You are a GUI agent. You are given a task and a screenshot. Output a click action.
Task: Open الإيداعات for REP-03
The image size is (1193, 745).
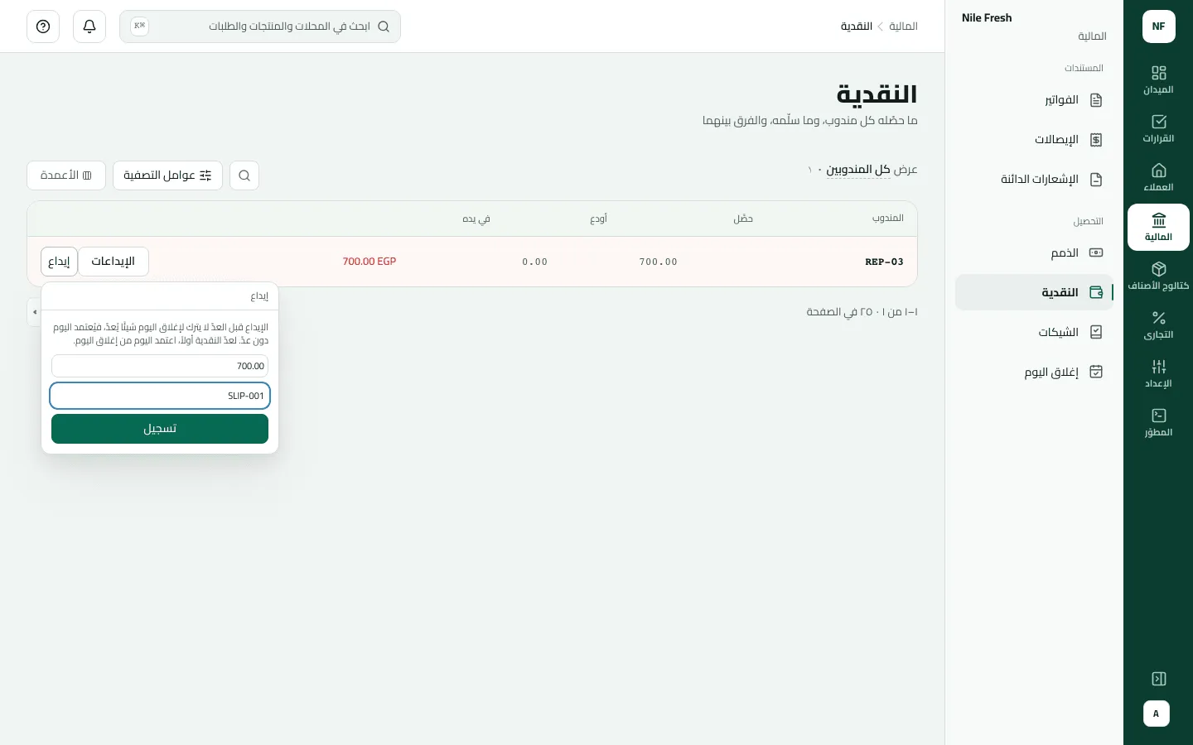pos(114,262)
